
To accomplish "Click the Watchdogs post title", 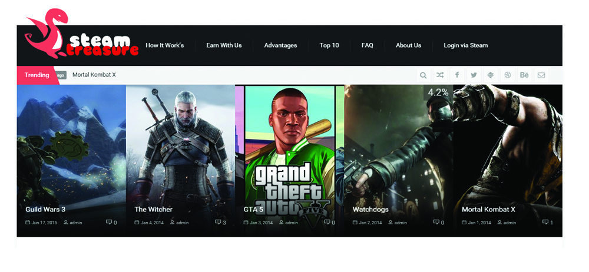I will (370, 210).
